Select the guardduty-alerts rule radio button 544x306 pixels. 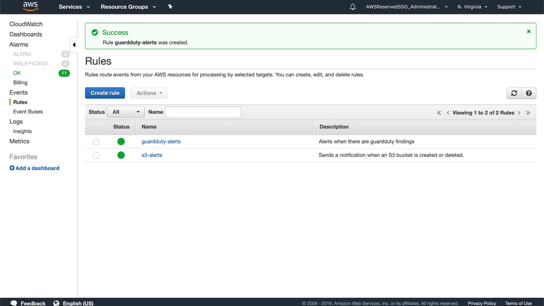pos(96,142)
